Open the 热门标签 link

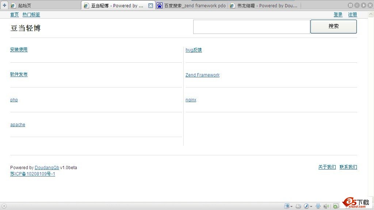[31, 15]
